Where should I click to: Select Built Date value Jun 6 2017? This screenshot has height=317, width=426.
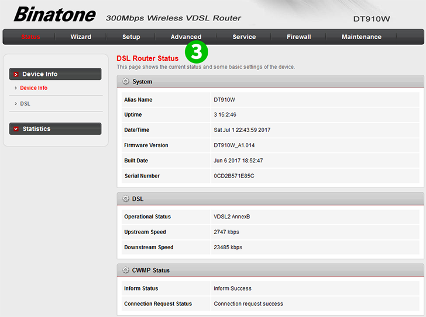pos(238,161)
